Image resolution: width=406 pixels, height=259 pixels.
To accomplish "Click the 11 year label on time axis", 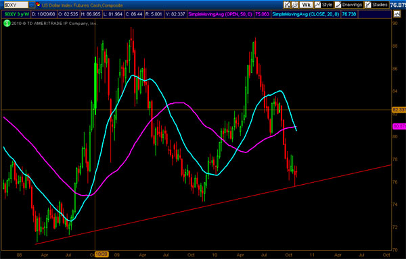I will [x=312, y=255].
